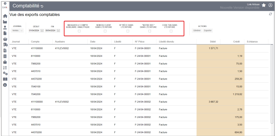275x136 pixels.
Task: Open the info circle icon in sidebar
Action: click(5, 85)
